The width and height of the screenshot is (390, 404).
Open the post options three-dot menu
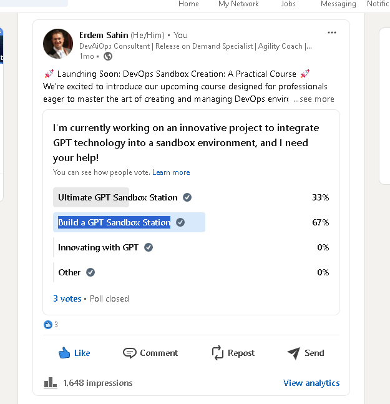(x=331, y=32)
